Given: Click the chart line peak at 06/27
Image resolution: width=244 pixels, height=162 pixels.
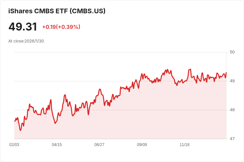Looking at the screenshot, I should coord(100,89).
